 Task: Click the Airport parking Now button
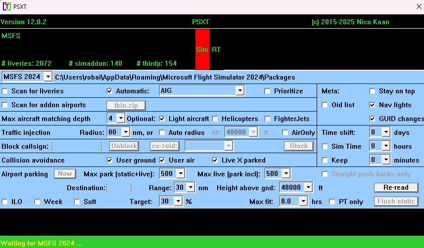(65, 174)
